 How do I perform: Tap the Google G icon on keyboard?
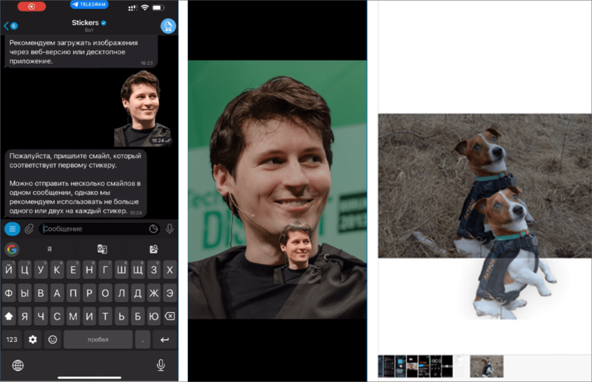point(12,249)
